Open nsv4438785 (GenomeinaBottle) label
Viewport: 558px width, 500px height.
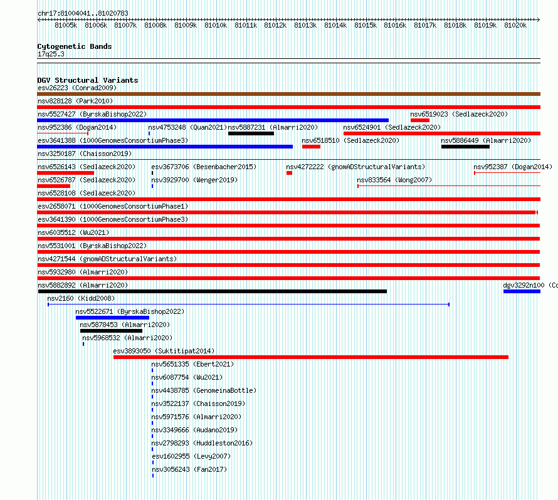[x=204, y=390]
